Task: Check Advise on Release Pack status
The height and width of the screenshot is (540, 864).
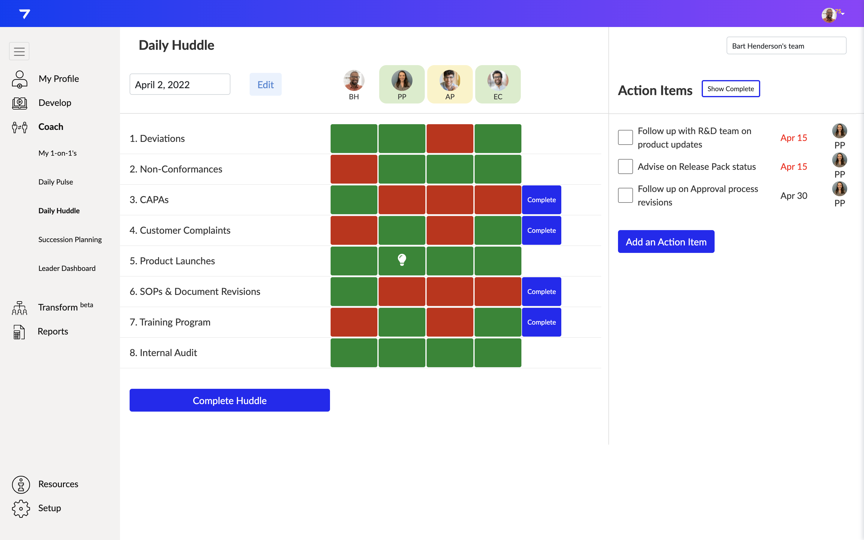Action: coord(625,167)
